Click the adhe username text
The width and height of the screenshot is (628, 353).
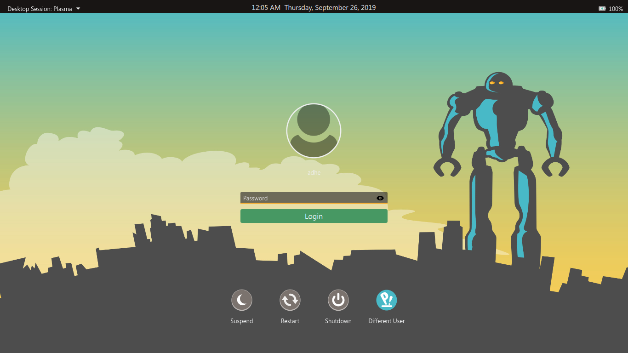(x=314, y=173)
